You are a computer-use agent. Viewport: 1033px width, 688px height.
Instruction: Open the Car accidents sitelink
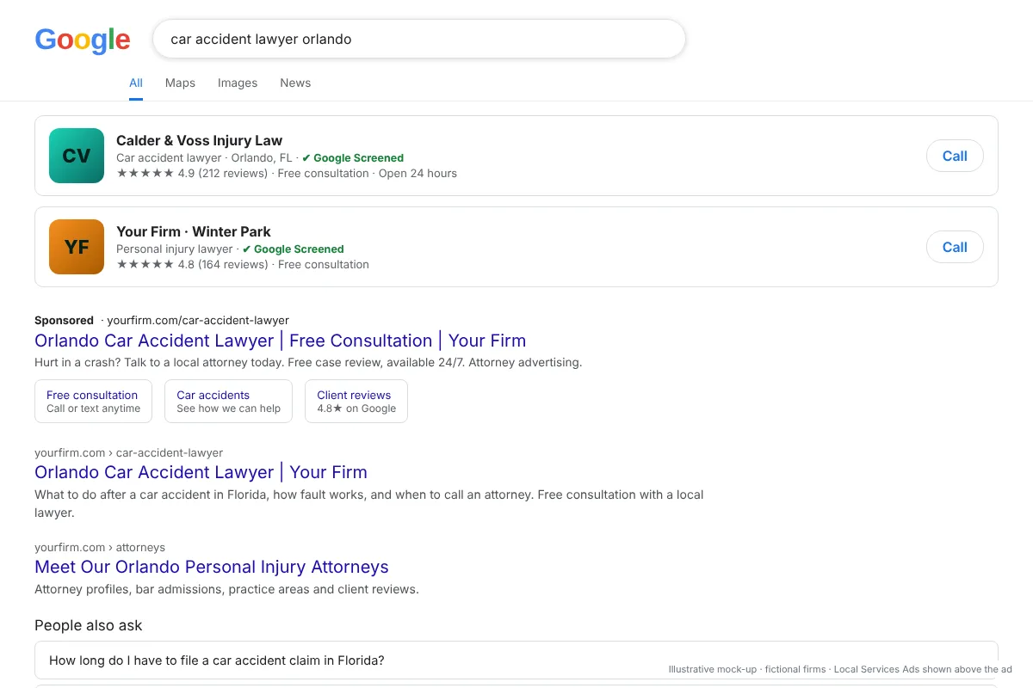click(x=228, y=402)
